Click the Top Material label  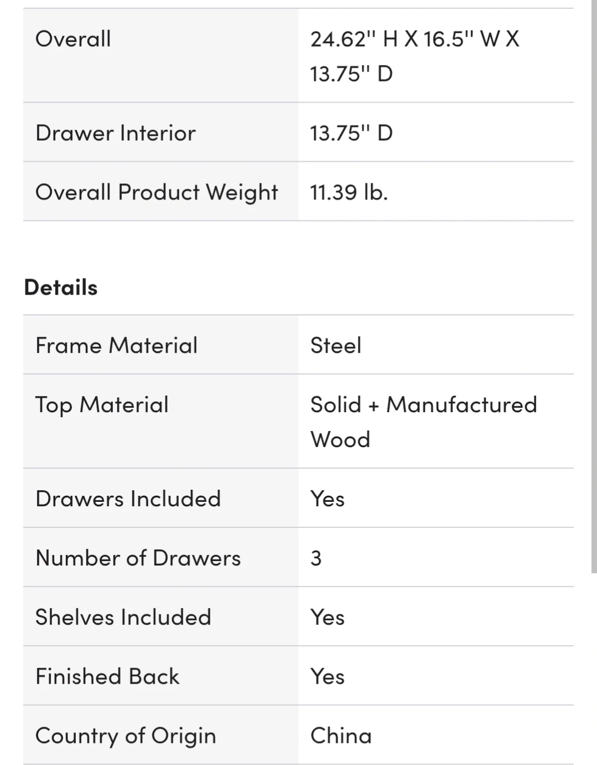coord(102,405)
